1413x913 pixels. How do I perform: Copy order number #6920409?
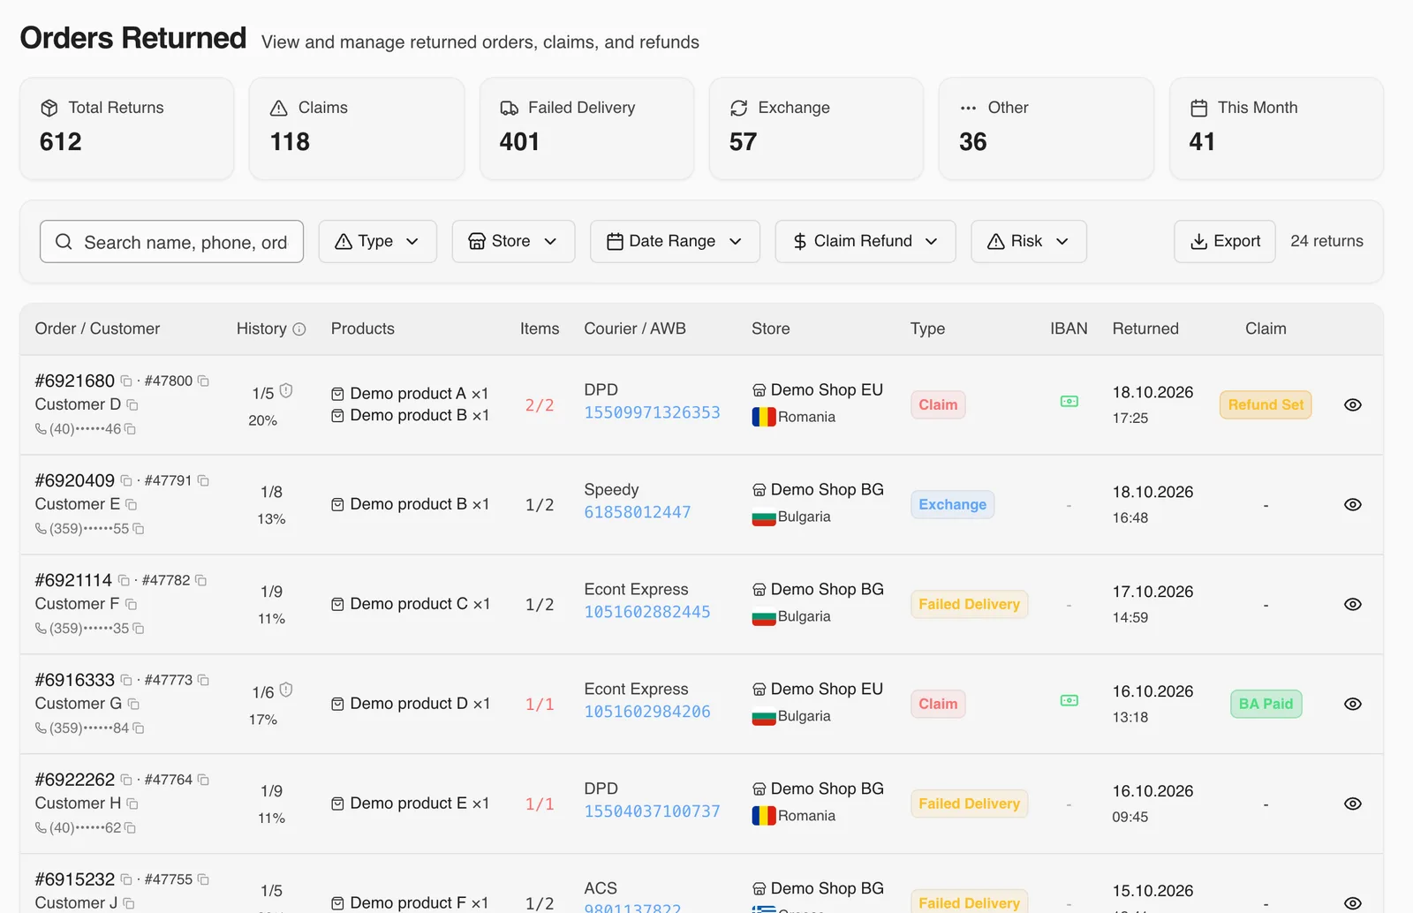click(x=126, y=481)
